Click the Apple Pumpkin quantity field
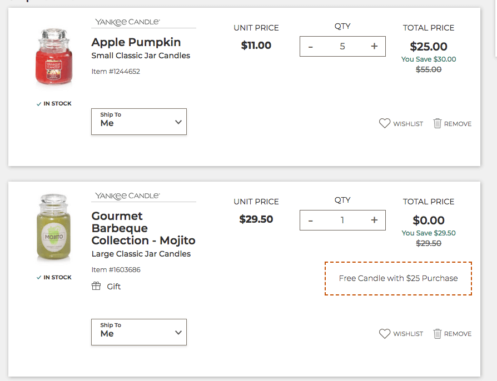Screen dimensions: 497x381 point(342,47)
